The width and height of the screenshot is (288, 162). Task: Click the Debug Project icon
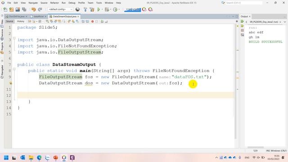click(107, 9)
